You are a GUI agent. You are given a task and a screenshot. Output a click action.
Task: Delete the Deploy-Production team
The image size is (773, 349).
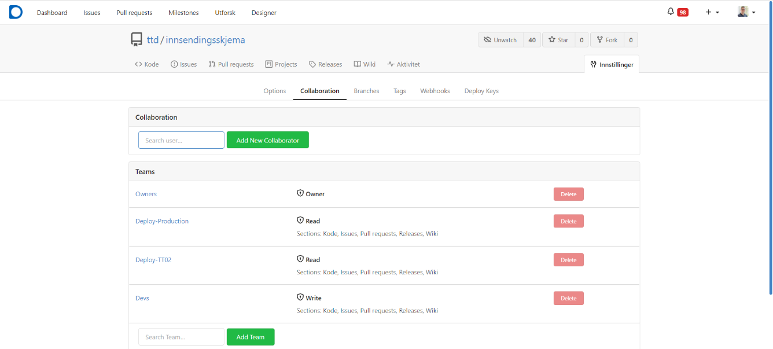coord(568,221)
